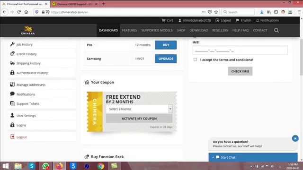
Task: Click BUY for Pro licence
Action: [166, 45]
